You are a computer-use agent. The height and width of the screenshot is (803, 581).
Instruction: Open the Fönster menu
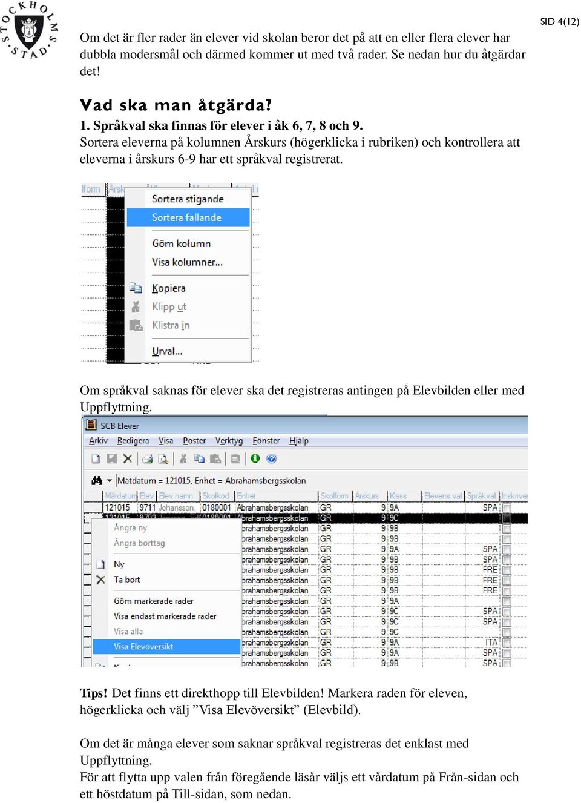point(266,441)
